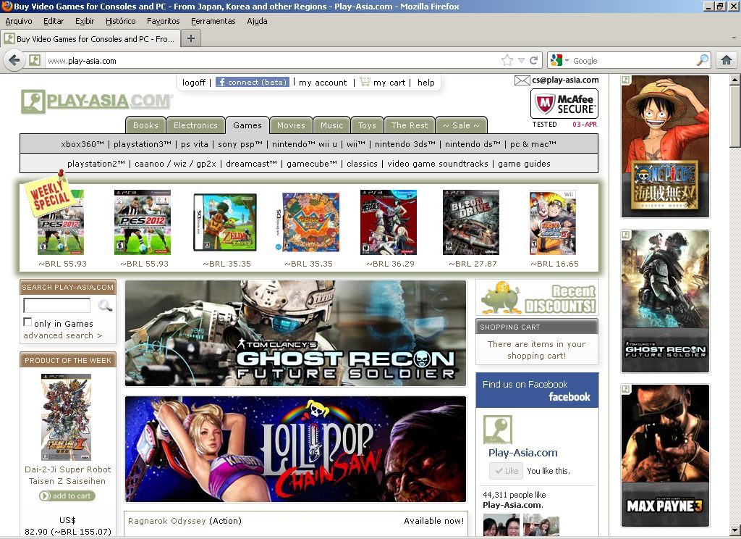Click the McAfee Secure badge
Screen dimensions: 741x539
coord(564,104)
